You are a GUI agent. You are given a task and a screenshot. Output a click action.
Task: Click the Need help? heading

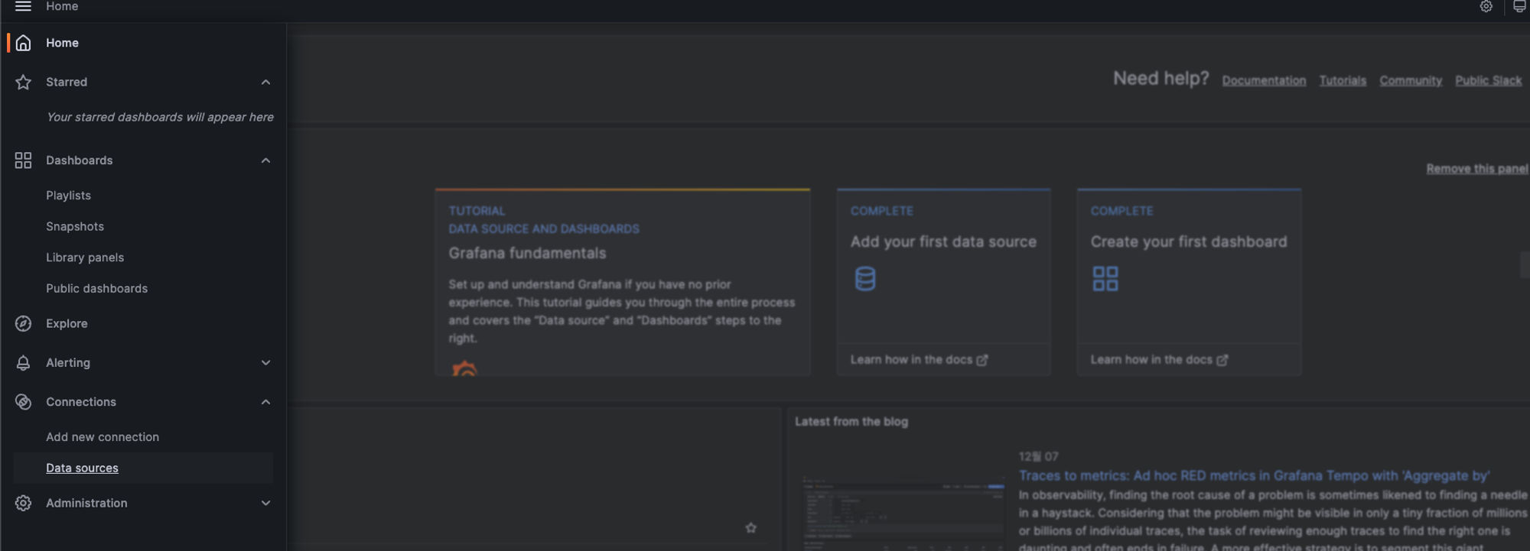[x=1161, y=79]
